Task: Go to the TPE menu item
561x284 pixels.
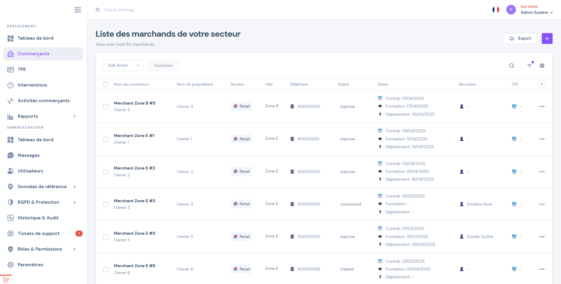Action: (22, 69)
